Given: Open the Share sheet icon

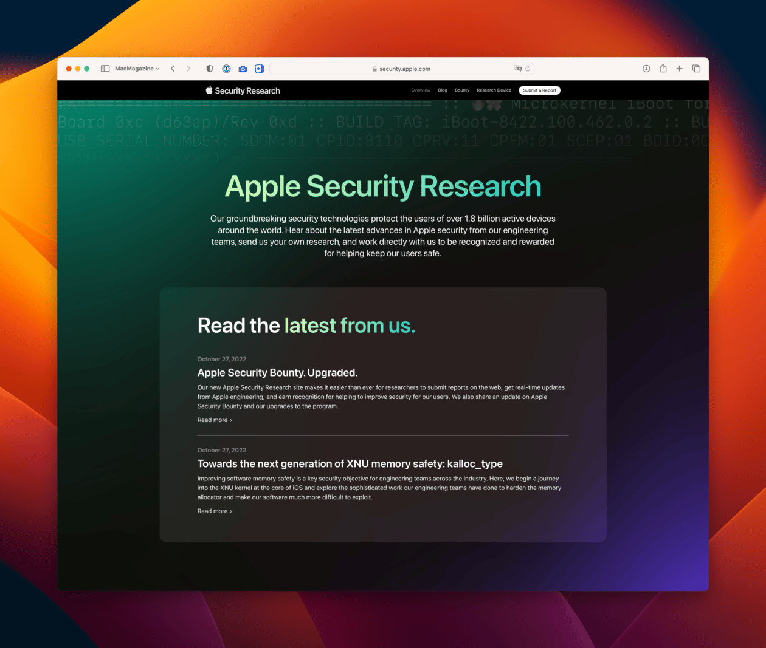Looking at the screenshot, I should (x=663, y=69).
